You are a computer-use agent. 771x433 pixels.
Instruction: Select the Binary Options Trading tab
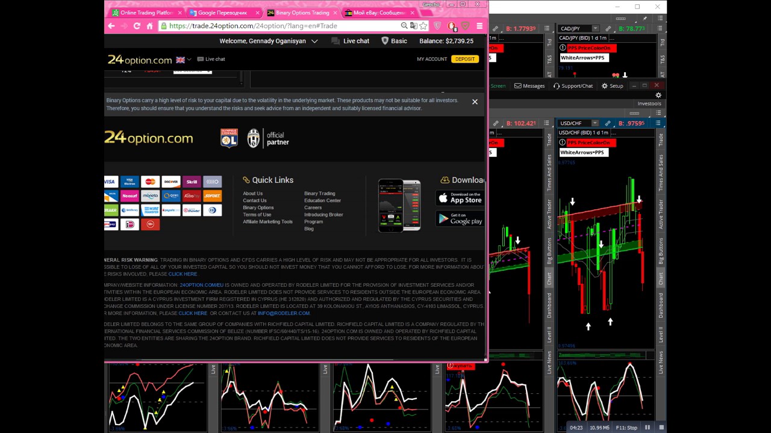click(x=302, y=13)
